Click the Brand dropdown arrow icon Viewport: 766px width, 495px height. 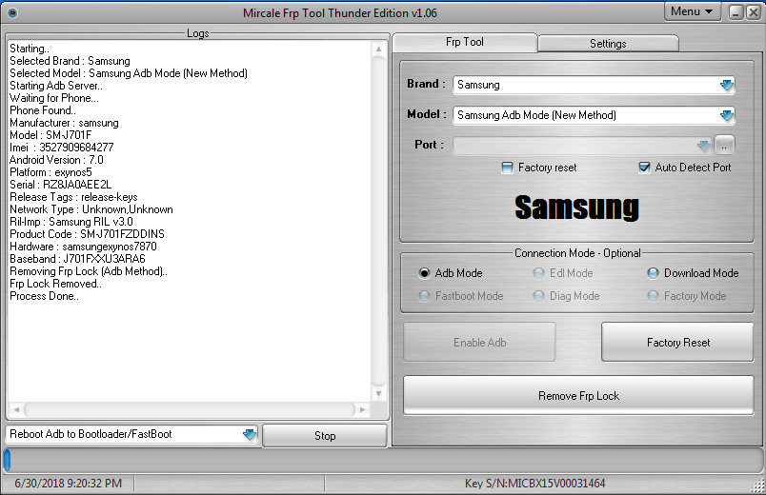coord(726,86)
